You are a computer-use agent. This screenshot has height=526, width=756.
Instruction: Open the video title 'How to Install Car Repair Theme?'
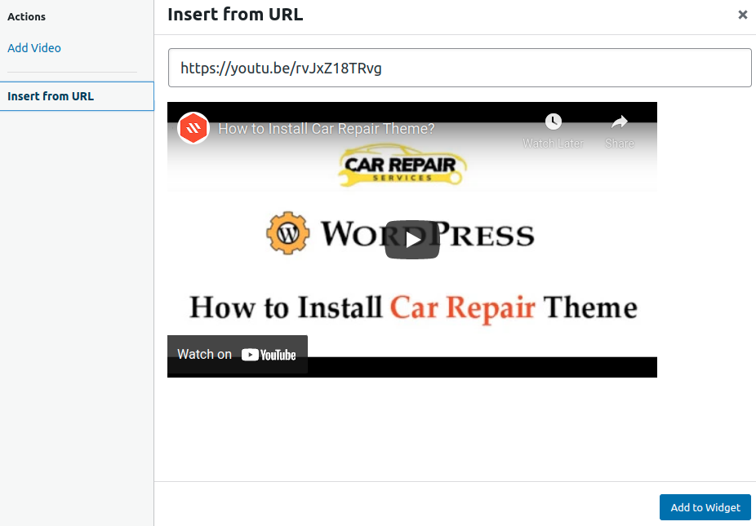327,129
